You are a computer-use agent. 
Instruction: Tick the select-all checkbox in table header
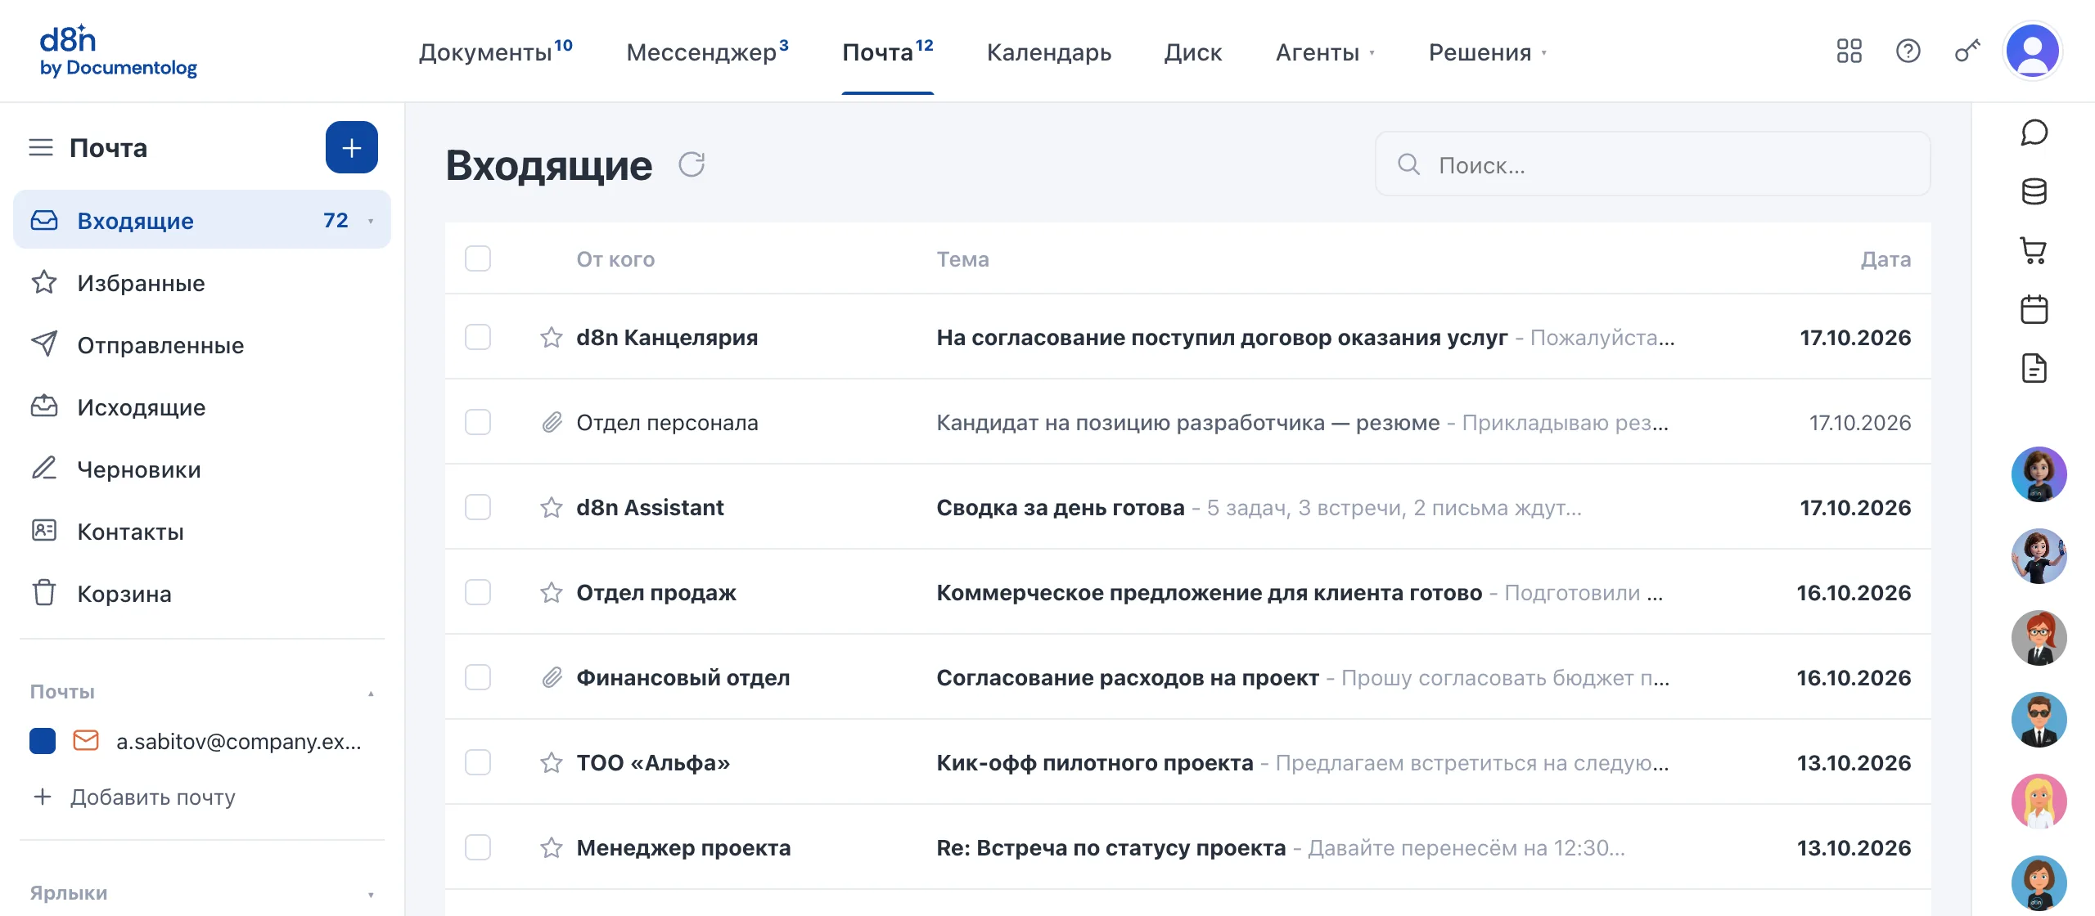point(478,258)
